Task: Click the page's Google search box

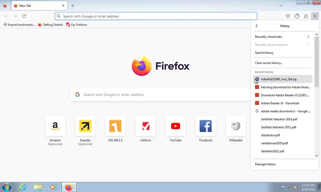Action: [160, 95]
